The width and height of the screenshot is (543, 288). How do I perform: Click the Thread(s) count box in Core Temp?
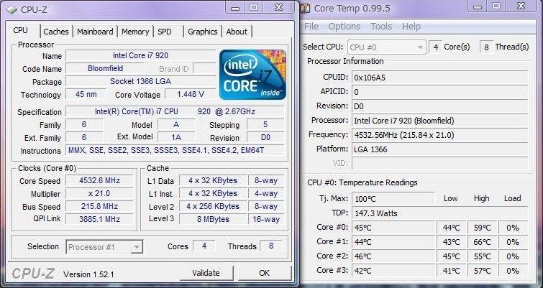point(486,47)
